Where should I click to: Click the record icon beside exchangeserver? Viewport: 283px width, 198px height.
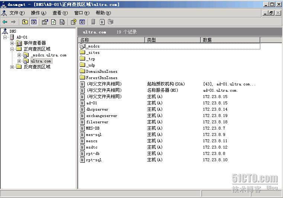point(82,116)
